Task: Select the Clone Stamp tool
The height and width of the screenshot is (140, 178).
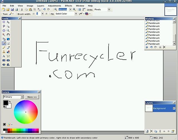Action: (4, 52)
